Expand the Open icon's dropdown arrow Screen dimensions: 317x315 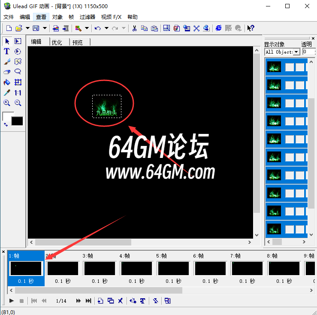(x=27, y=28)
